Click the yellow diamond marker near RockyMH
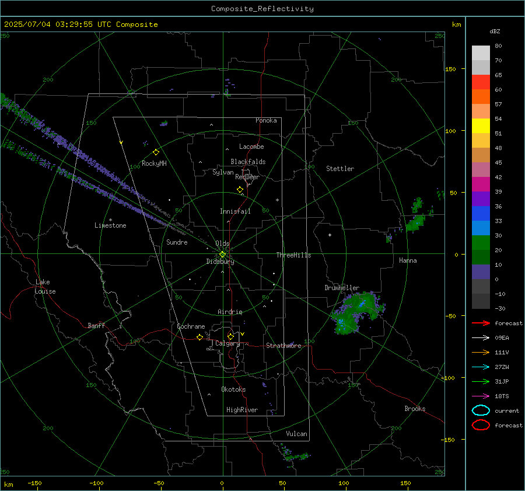 tap(156, 152)
